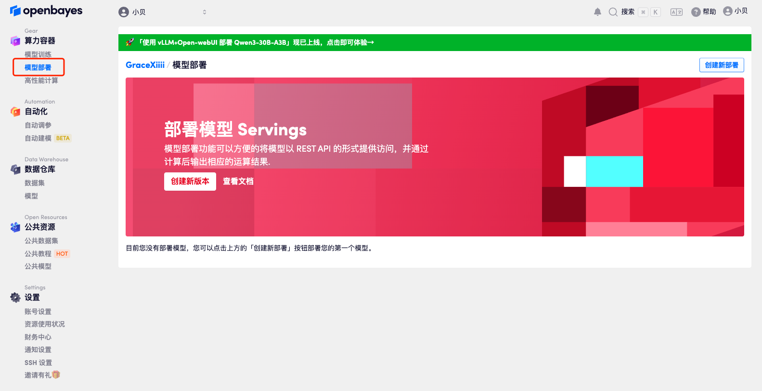Screen dimensions: 762x391
Task: Click the 帮助 help link
Action: pyautogui.click(x=710, y=12)
